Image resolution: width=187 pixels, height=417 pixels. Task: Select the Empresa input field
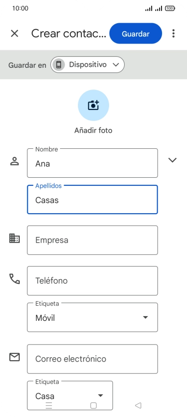(93, 240)
